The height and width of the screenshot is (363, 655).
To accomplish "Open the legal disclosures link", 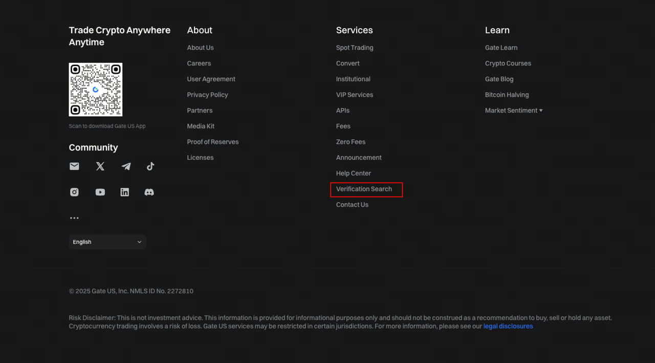I will point(508,326).
